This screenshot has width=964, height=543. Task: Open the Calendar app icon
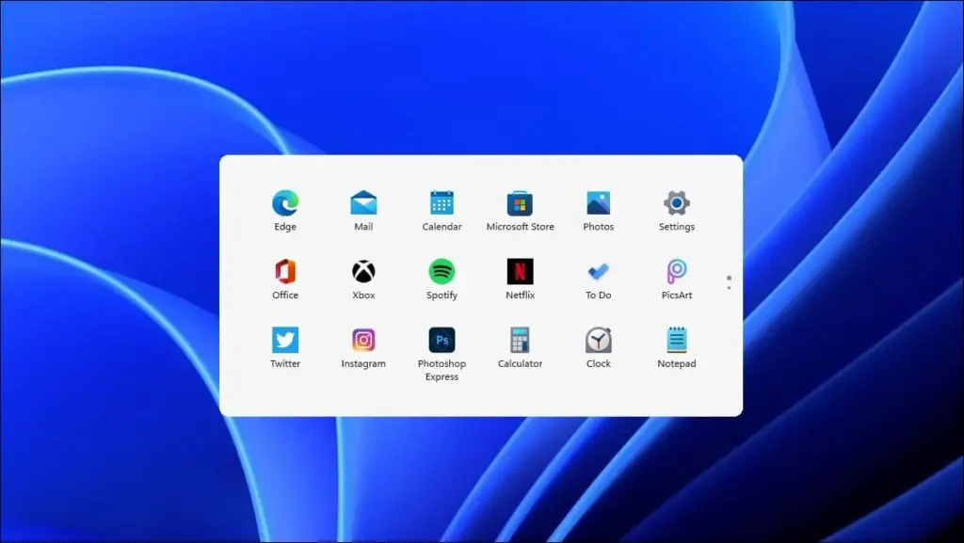pos(442,203)
